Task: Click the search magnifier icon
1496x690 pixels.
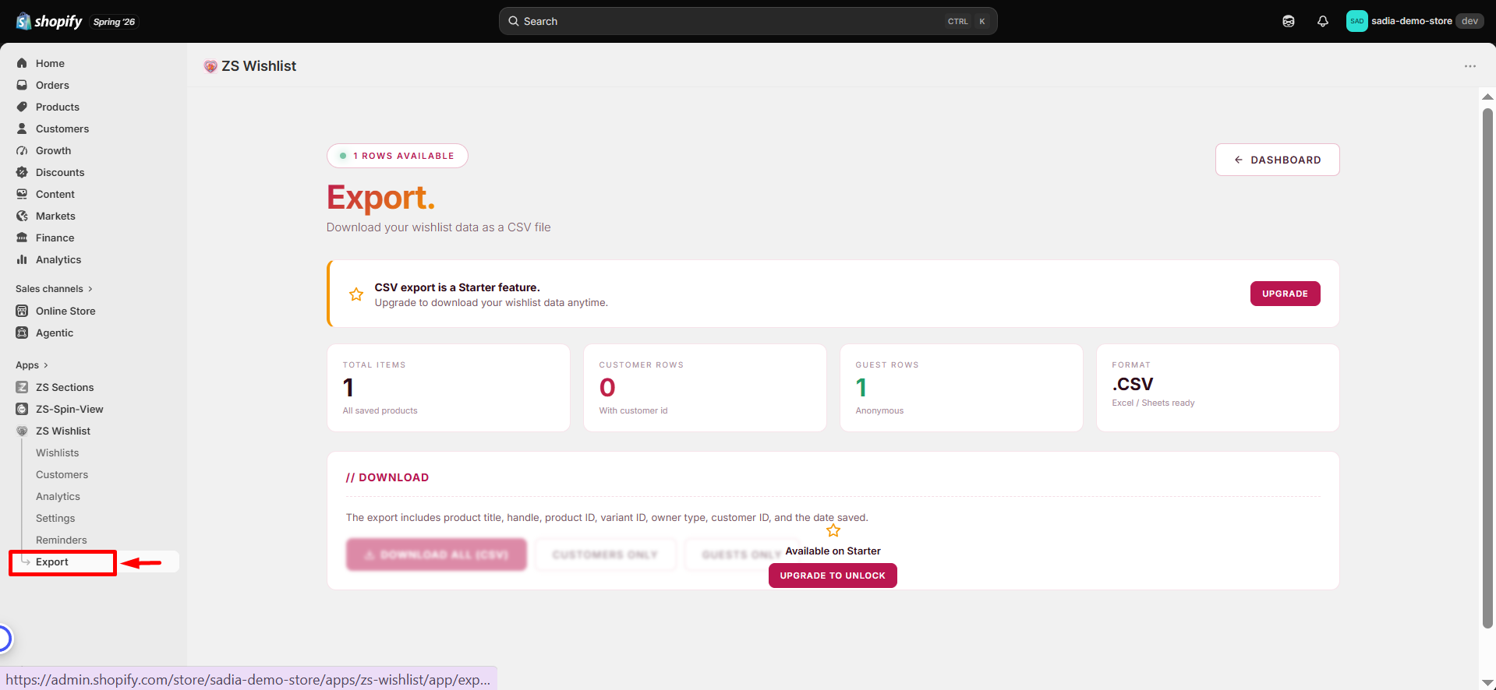Action: pos(514,21)
